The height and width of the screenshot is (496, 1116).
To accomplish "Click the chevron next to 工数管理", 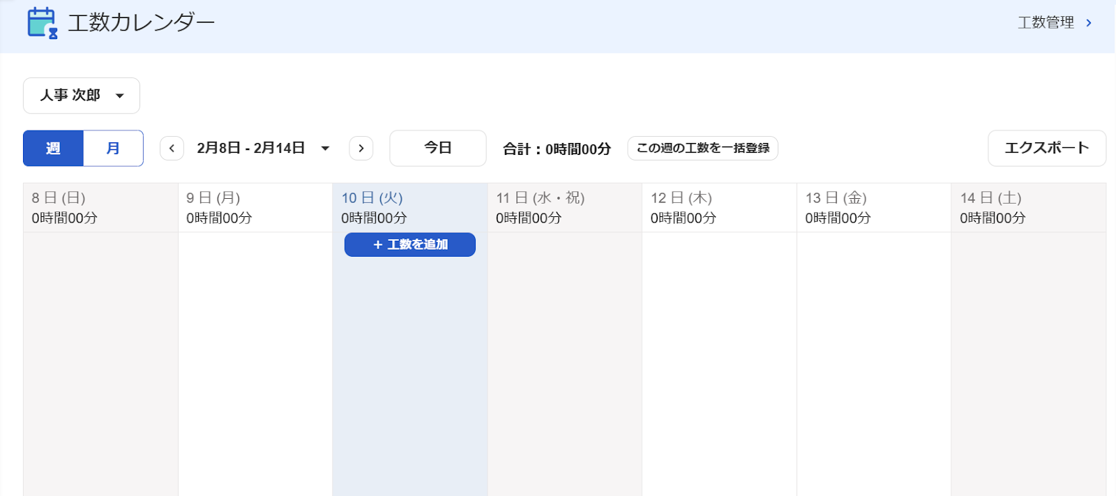I will (1089, 23).
